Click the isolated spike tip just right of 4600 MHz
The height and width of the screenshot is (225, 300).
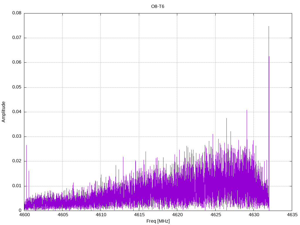(x=26, y=145)
